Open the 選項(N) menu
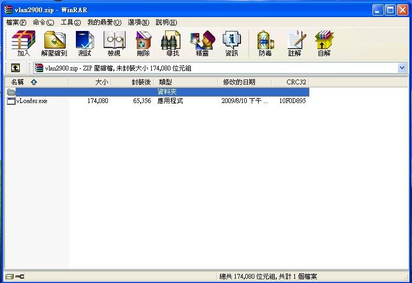Image resolution: width=412 pixels, height=283 pixels. 138,22
